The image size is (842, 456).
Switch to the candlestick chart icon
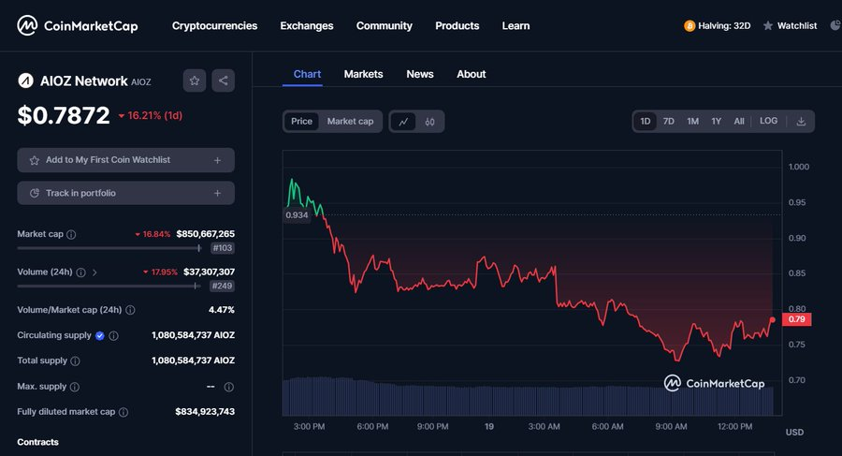pyautogui.click(x=430, y=122)
